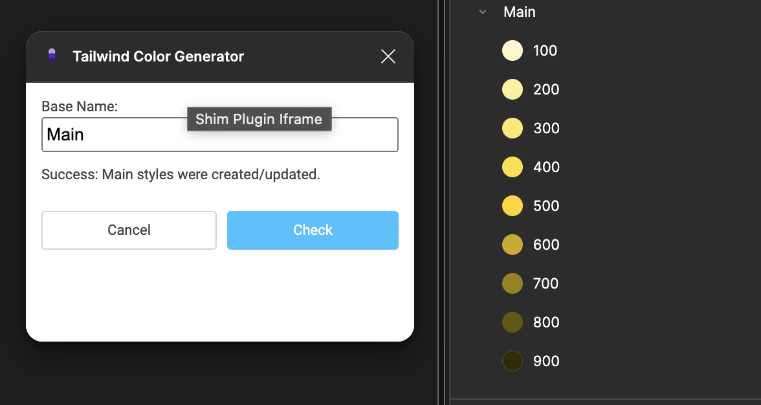
Task: Click the '600' style label
Action: 546,245
